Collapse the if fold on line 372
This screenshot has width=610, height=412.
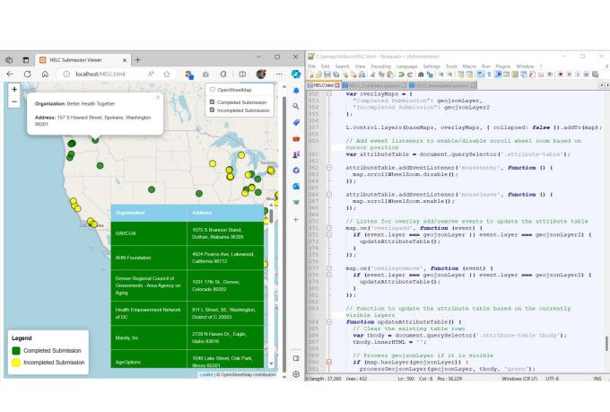[x=329, y=234]
